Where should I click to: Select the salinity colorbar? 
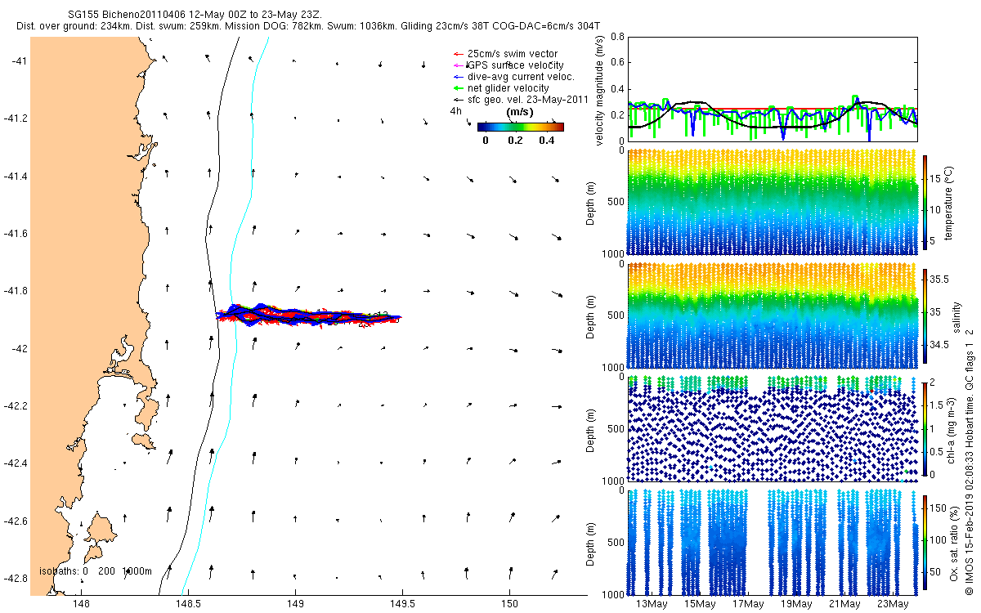click(925, 317)
